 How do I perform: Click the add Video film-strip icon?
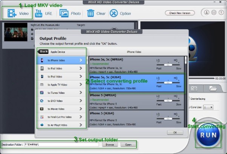12,13
